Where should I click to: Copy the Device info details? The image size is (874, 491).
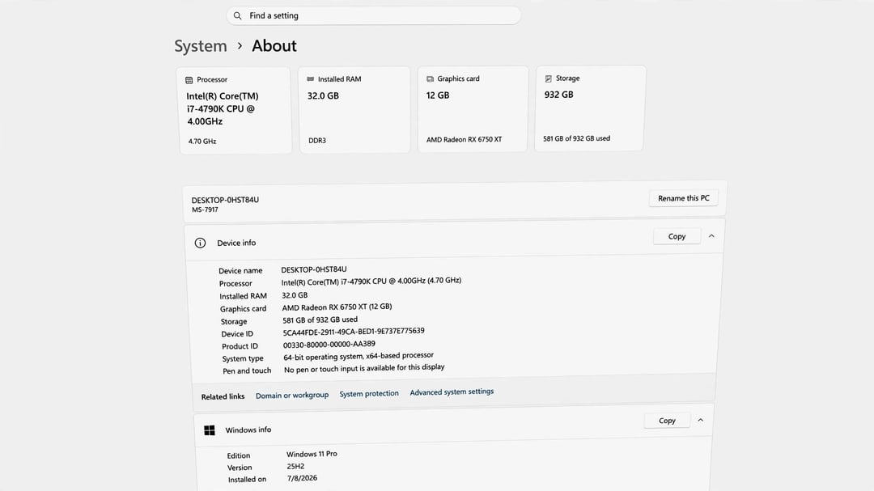point(677,236)
